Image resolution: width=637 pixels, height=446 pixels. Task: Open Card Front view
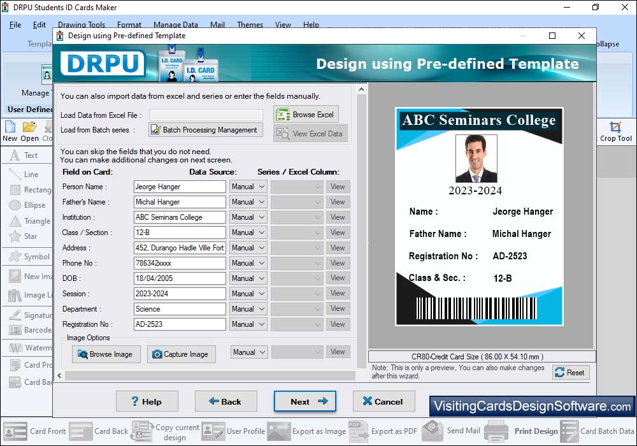coord(34,431)
